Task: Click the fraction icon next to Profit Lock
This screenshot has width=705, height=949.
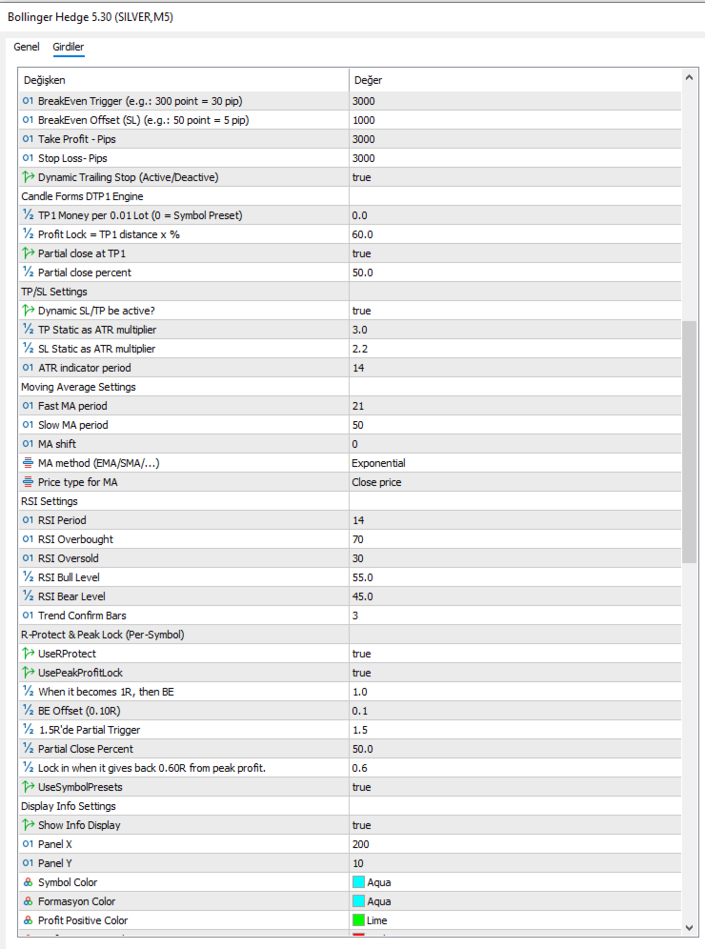Action: coord(28,234)
